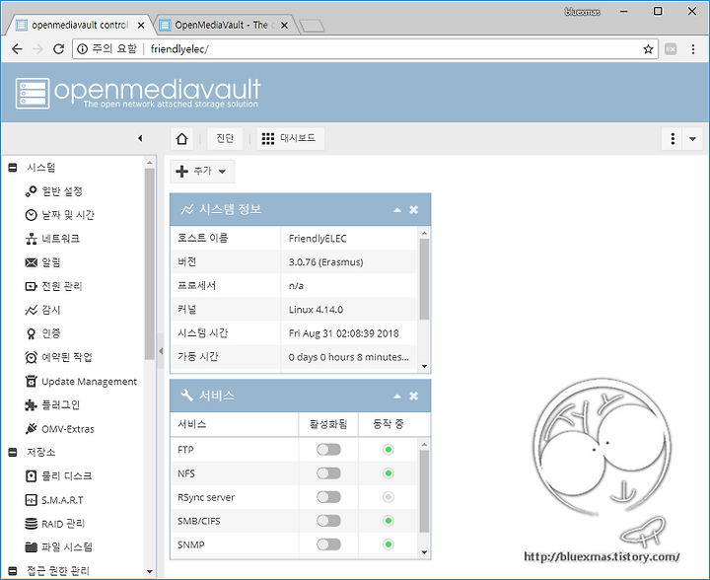Viewport: 710px width, 580px height.
Task: Go to home via house icon
Action: point(182,138)
